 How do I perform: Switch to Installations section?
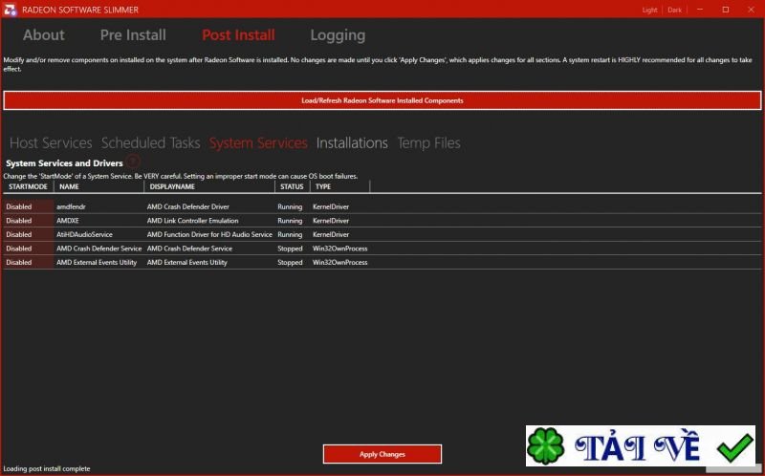pos(352,143)
